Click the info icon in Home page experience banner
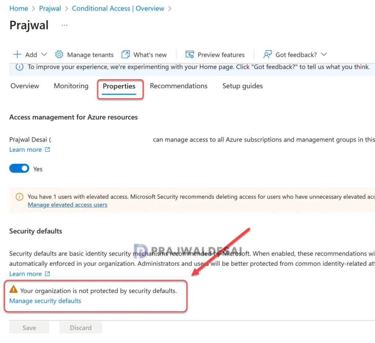The image size is (375, 343). (20, 67)
